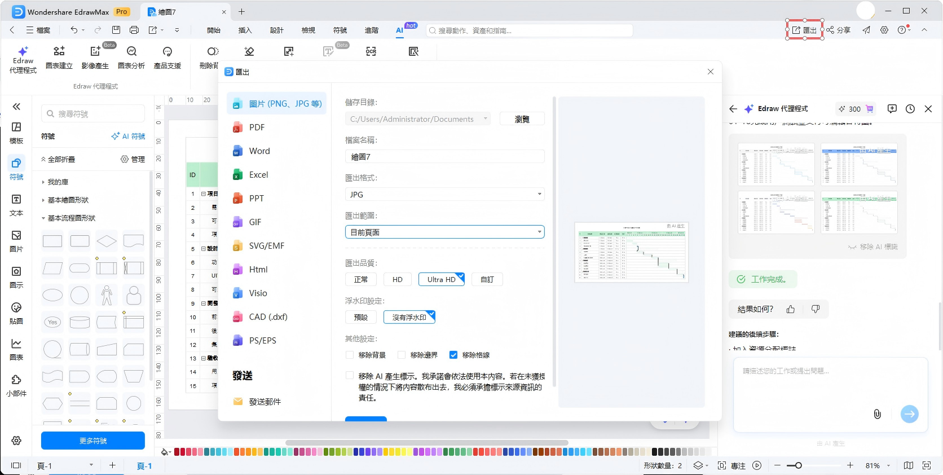This screenshot has width=943, height=475.
Task: Open 模板 in the left sidebar
Action: tap(16, 133)
